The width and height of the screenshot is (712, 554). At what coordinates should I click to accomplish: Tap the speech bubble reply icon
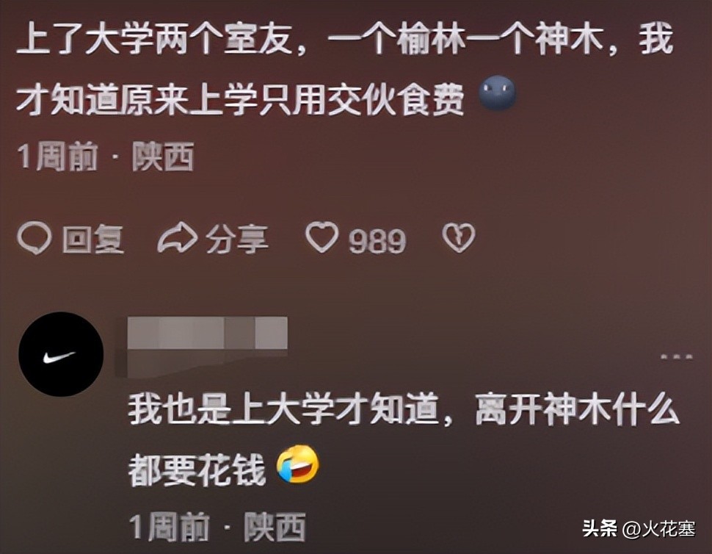point(34,239)
